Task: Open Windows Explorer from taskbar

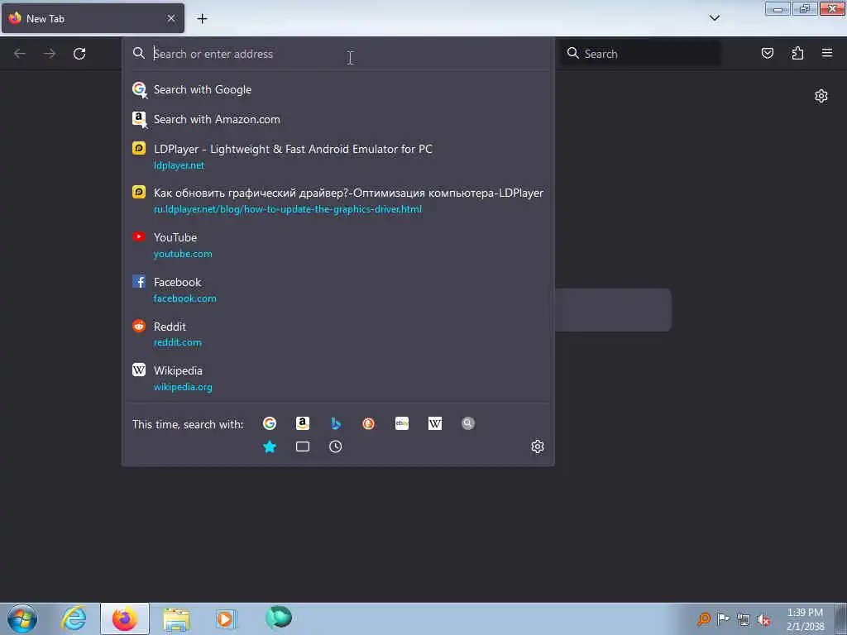Action: pyautogui.click(x=176, y=619)
